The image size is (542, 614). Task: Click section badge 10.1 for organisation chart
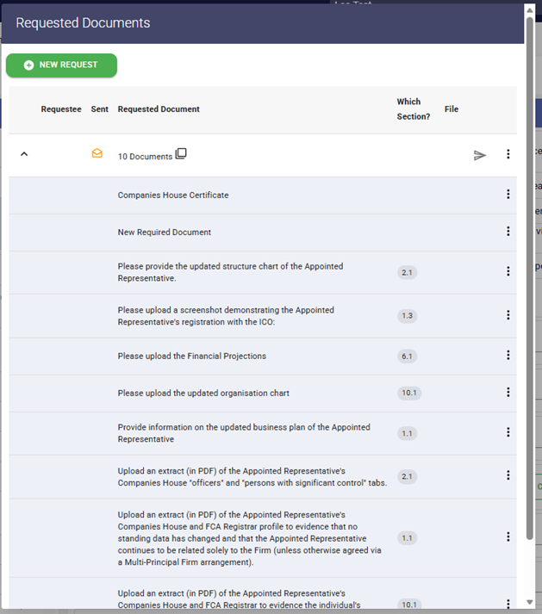point(409,393)
